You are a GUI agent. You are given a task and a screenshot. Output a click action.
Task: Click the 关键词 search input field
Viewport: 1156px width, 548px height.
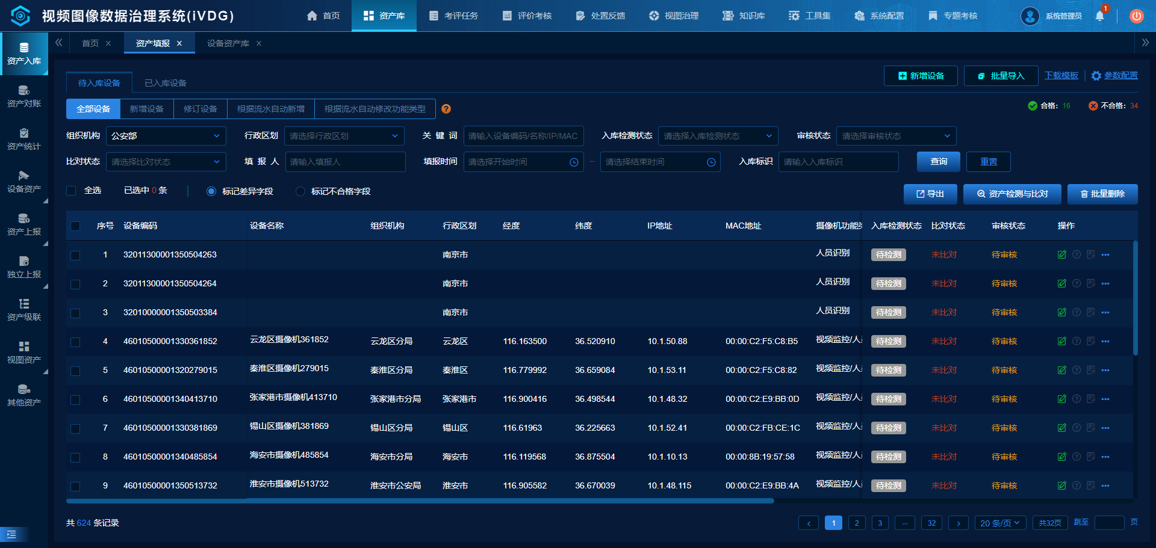tap(524, 136)
